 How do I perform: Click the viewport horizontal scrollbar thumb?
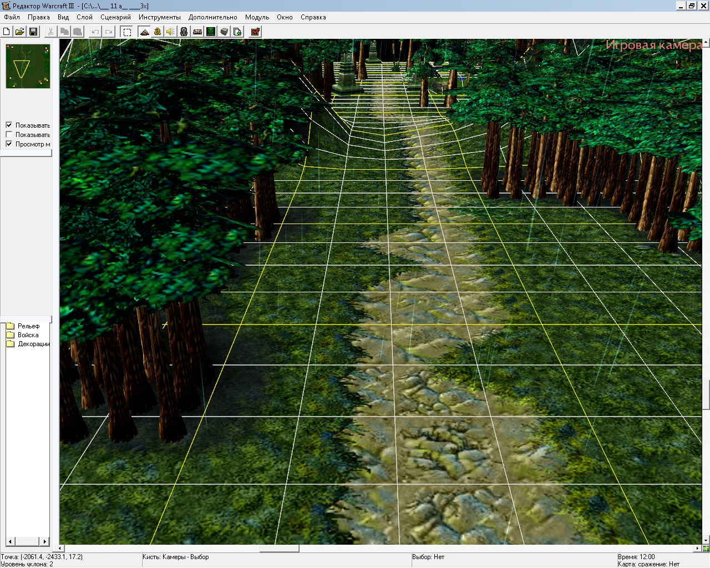pos(280,549)
